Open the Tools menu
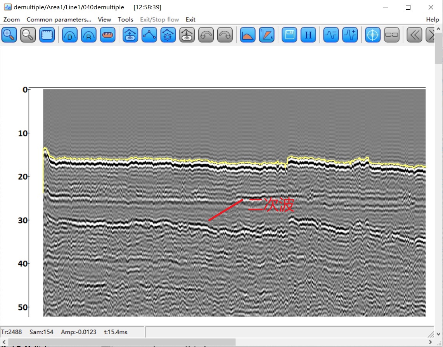 tap(125, 19)
